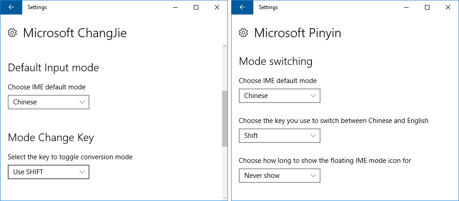Open Never show floating icon dropdown
This screenshot has width=459, height=201.
point(280,176)
